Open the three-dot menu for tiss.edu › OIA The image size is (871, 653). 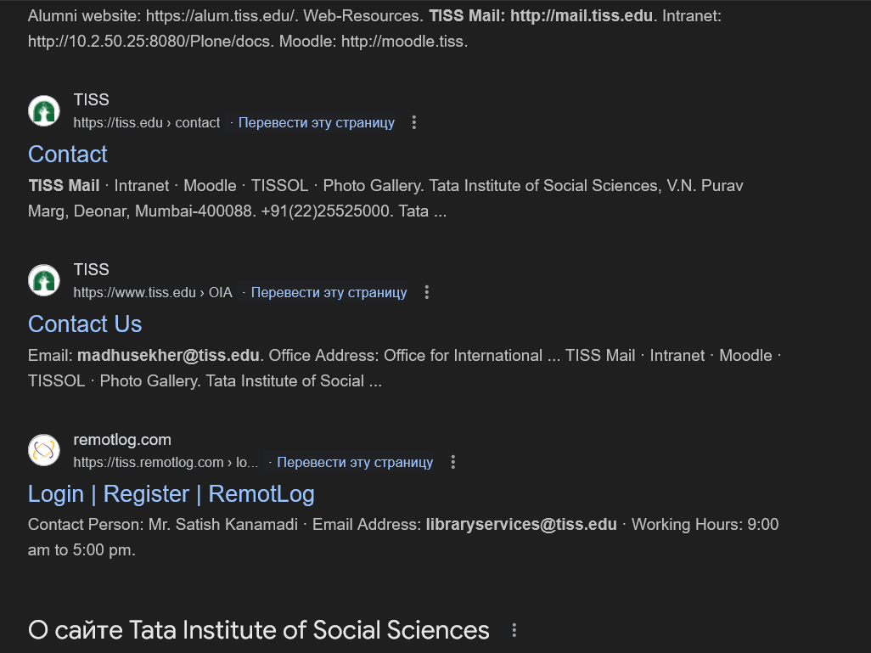click(x=427, y=292)
